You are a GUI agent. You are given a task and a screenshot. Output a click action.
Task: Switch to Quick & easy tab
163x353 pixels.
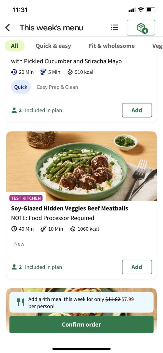(53, 46)
